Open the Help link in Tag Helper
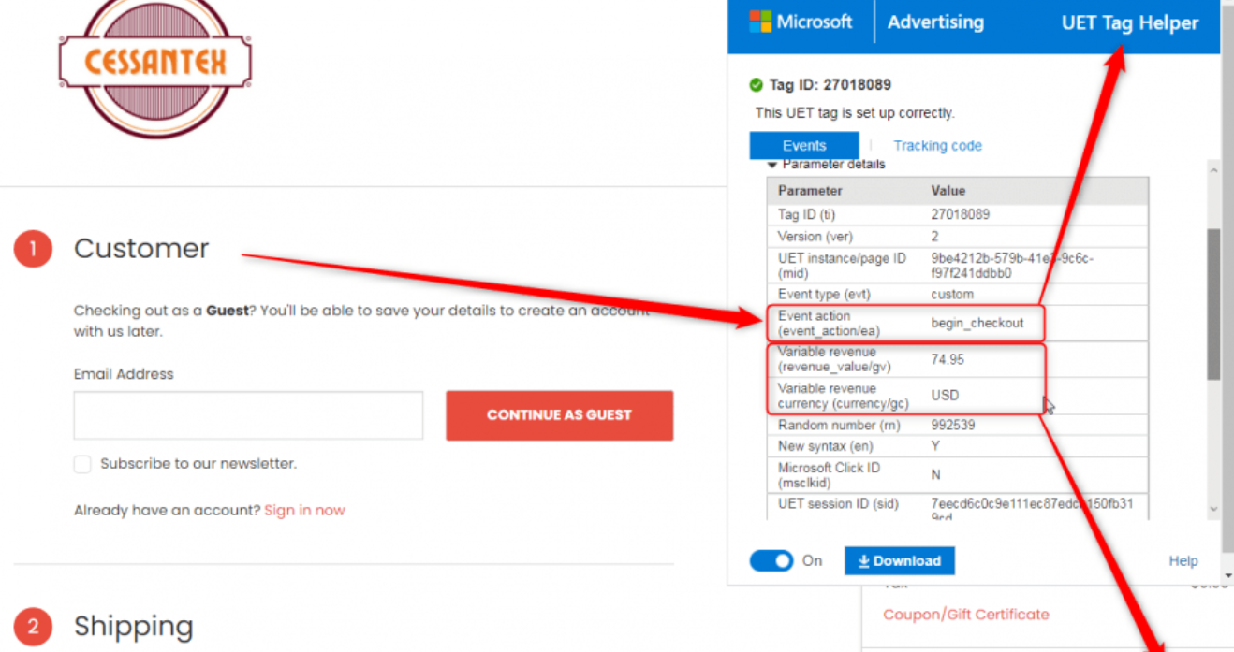This screenshot has height=652, width=1234. click(1183, 561)
